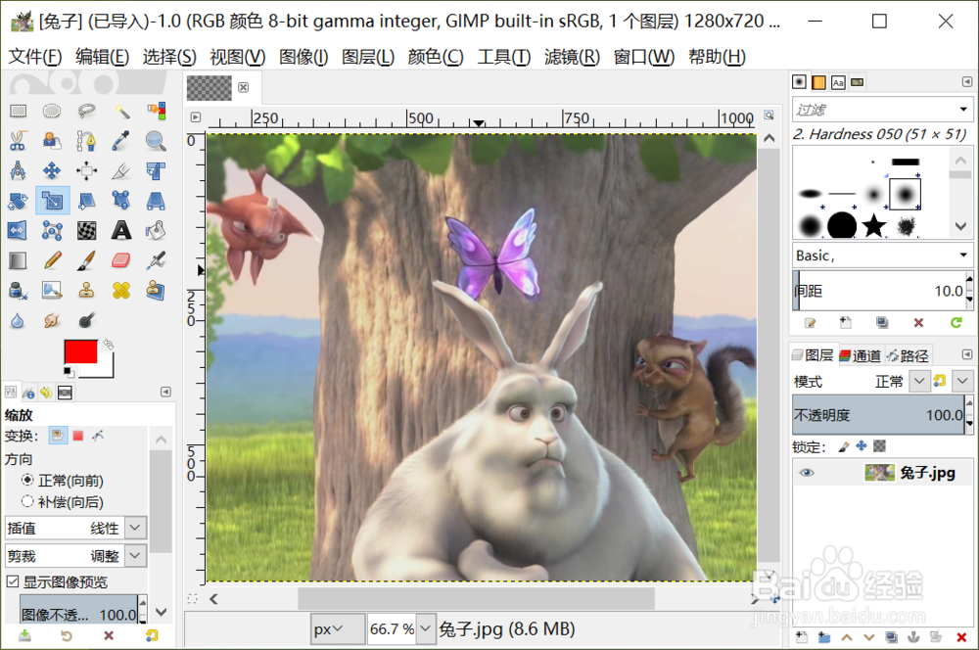The image size is (979, 650).
Task: Select the Ellipse Select tool
Action: 52,112
